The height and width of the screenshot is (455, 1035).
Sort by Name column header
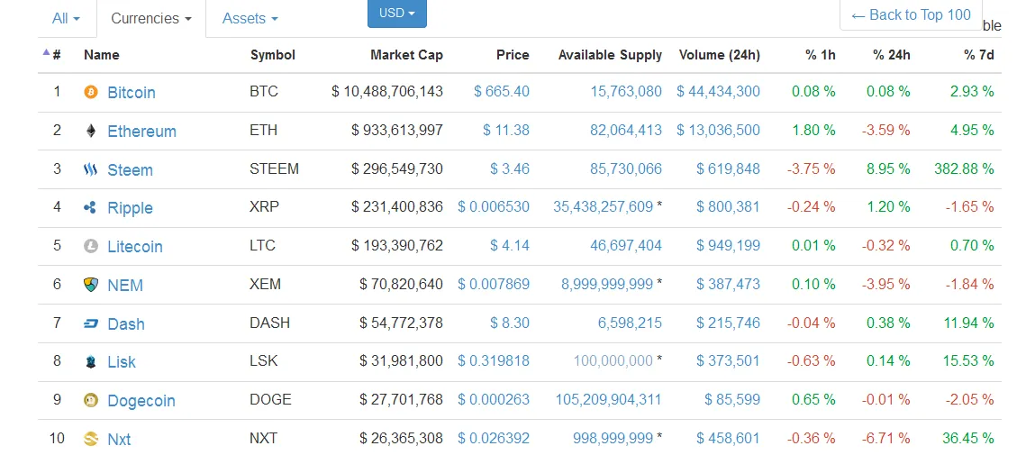(x=102, y=55)
